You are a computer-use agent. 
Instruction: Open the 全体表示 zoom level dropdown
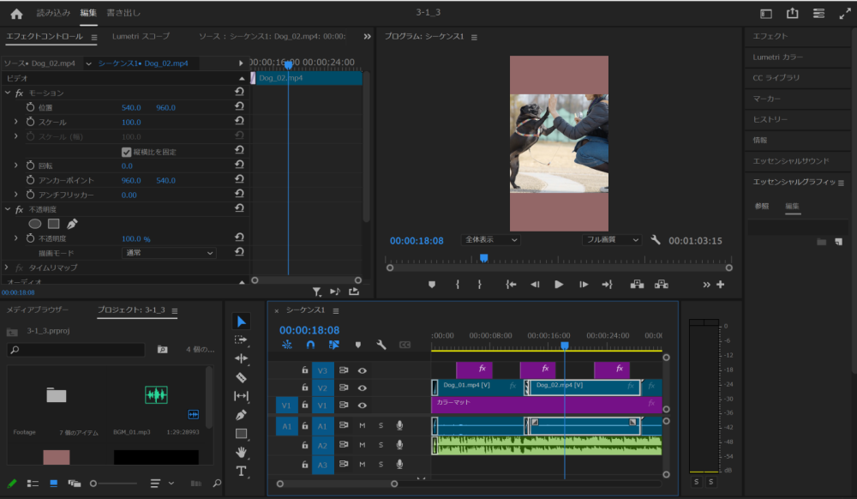tap(490, 241)
